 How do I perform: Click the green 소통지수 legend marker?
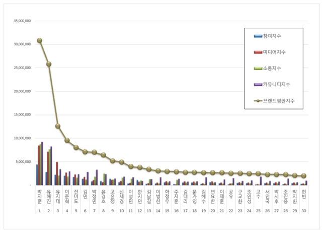[257, 68]
